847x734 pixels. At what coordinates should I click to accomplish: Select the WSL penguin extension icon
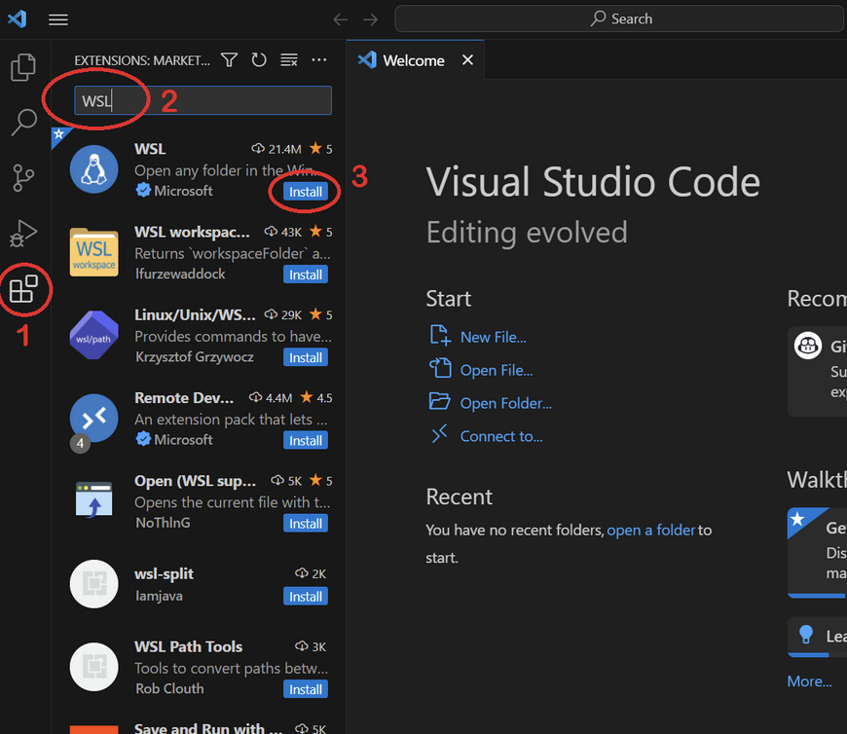point(94,169)
